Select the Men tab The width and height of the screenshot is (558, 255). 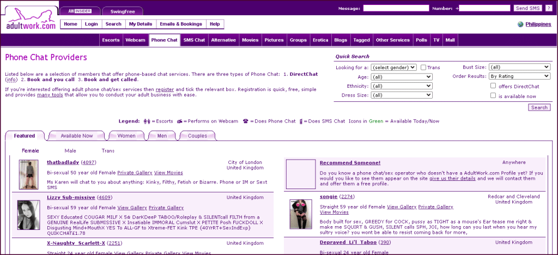coord(162,136)
